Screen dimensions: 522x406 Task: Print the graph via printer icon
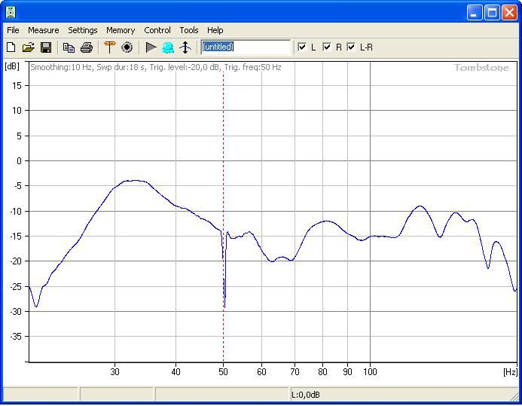86,47
